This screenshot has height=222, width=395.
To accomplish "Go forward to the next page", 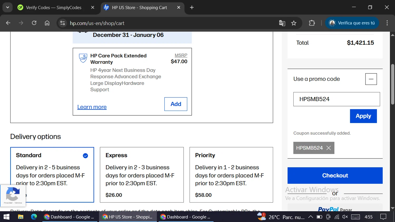I will 21,23.
